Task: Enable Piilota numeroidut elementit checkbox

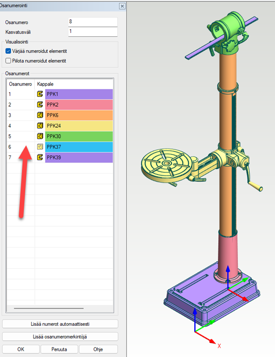Action: [x=8, y=60]
